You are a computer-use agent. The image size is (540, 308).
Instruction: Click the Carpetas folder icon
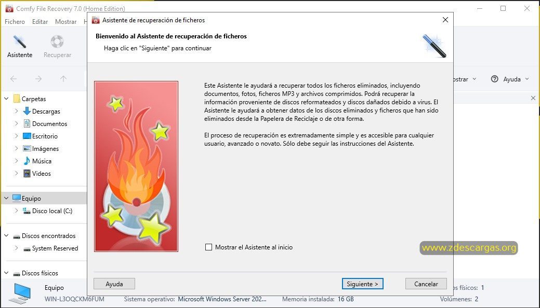(x=17, y=99)
